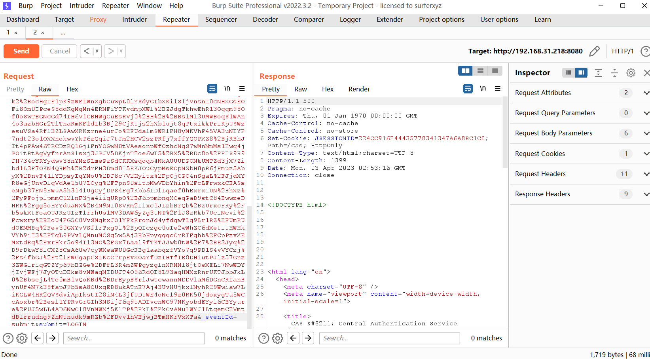Screen dimensions: 650x359
Task: Expand the Response Headers section
Action: 646,194
